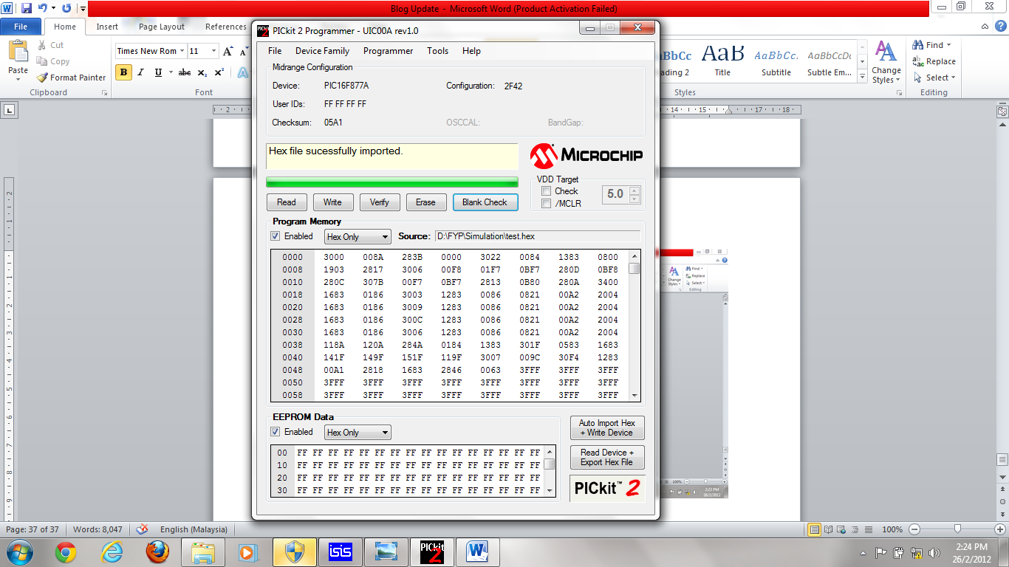Open the Program Memory Hex Only dropdown
This screenshot has height=567, width=1009.
tap(358, 237)
